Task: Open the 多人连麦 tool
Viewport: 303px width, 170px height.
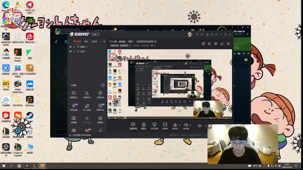Action: click(x=87, y=107)
